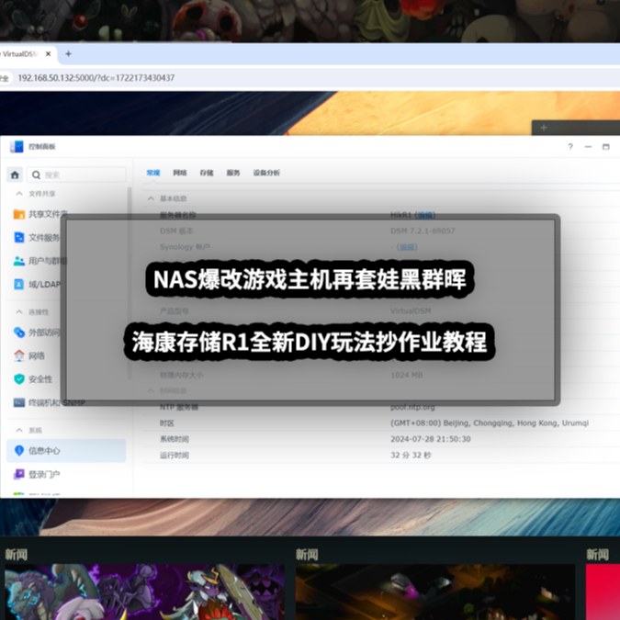Close the VirtualDSM browser tab
Screen dimensions: 620x620
click(49, 54)
